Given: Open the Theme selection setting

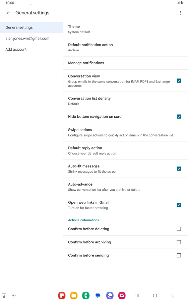Looking at the screenshot, I should 125,29.
